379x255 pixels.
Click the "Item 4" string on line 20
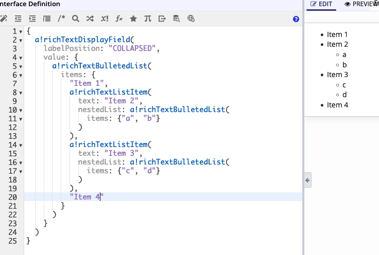[87, 197]
